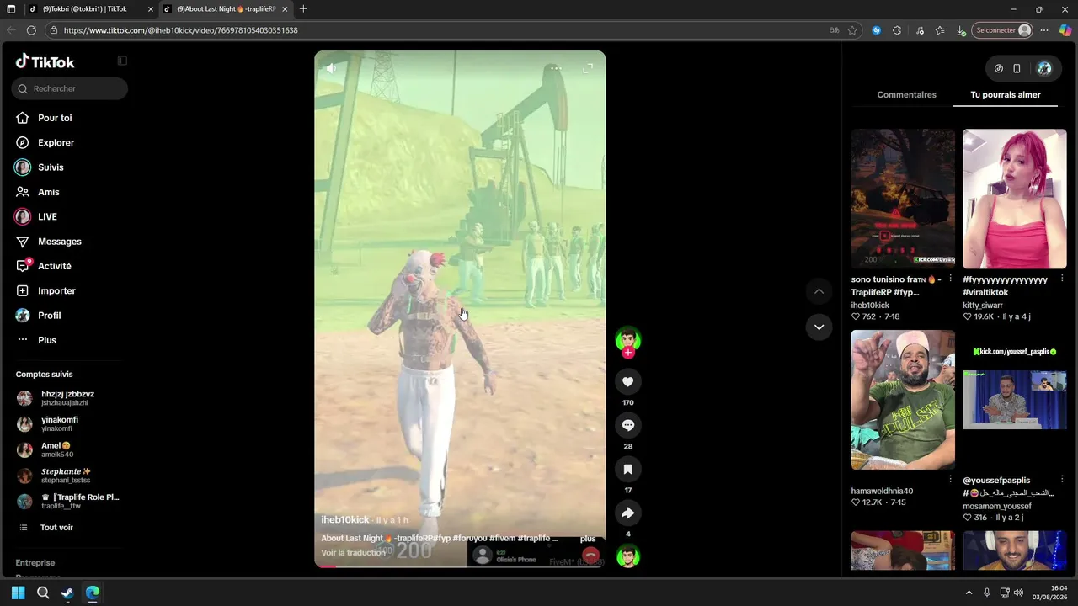Viewport: 1078px width, 606px height.
Task: Mute the video with the speaker icon
Action: click(x=331, y=68)
